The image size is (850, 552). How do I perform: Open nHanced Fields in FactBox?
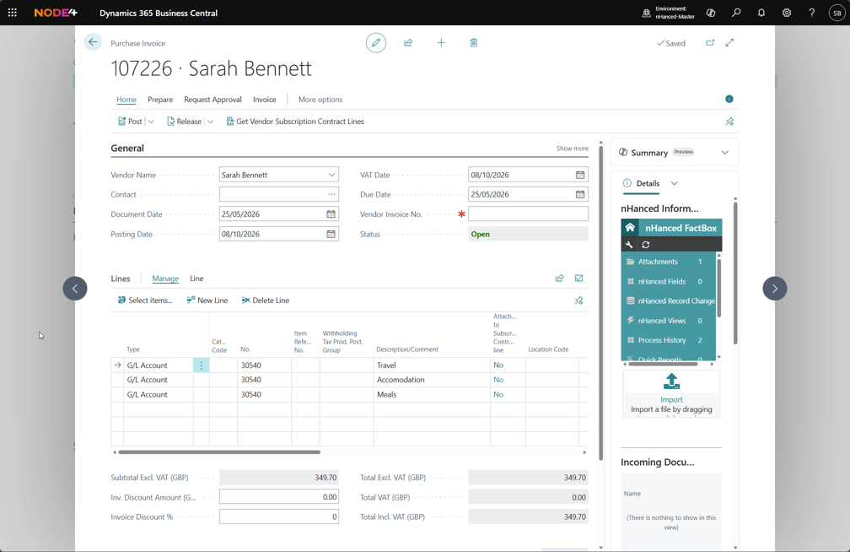(x=669, y=281)
